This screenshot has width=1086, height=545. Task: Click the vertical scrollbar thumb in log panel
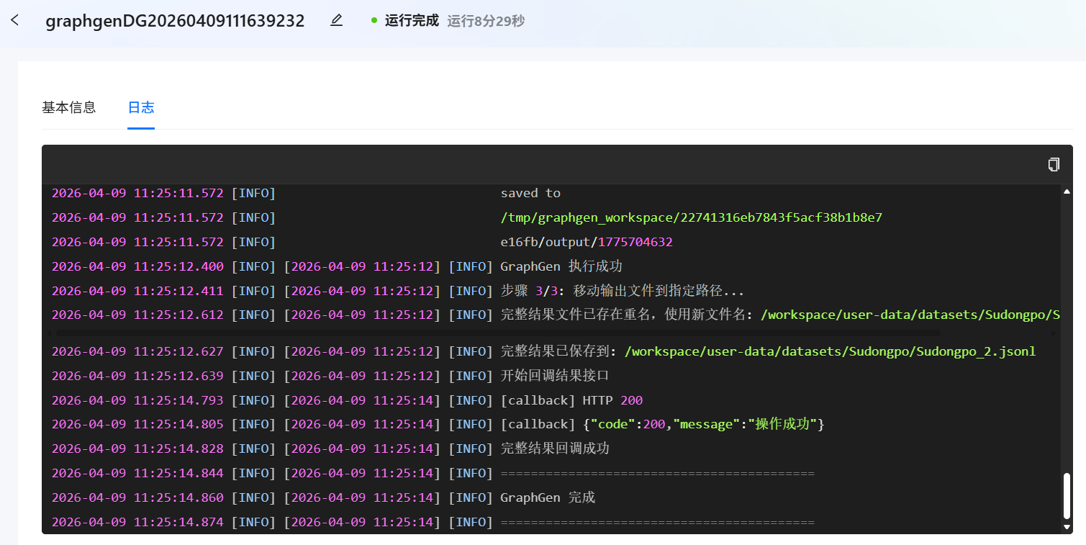(1067, 495)
